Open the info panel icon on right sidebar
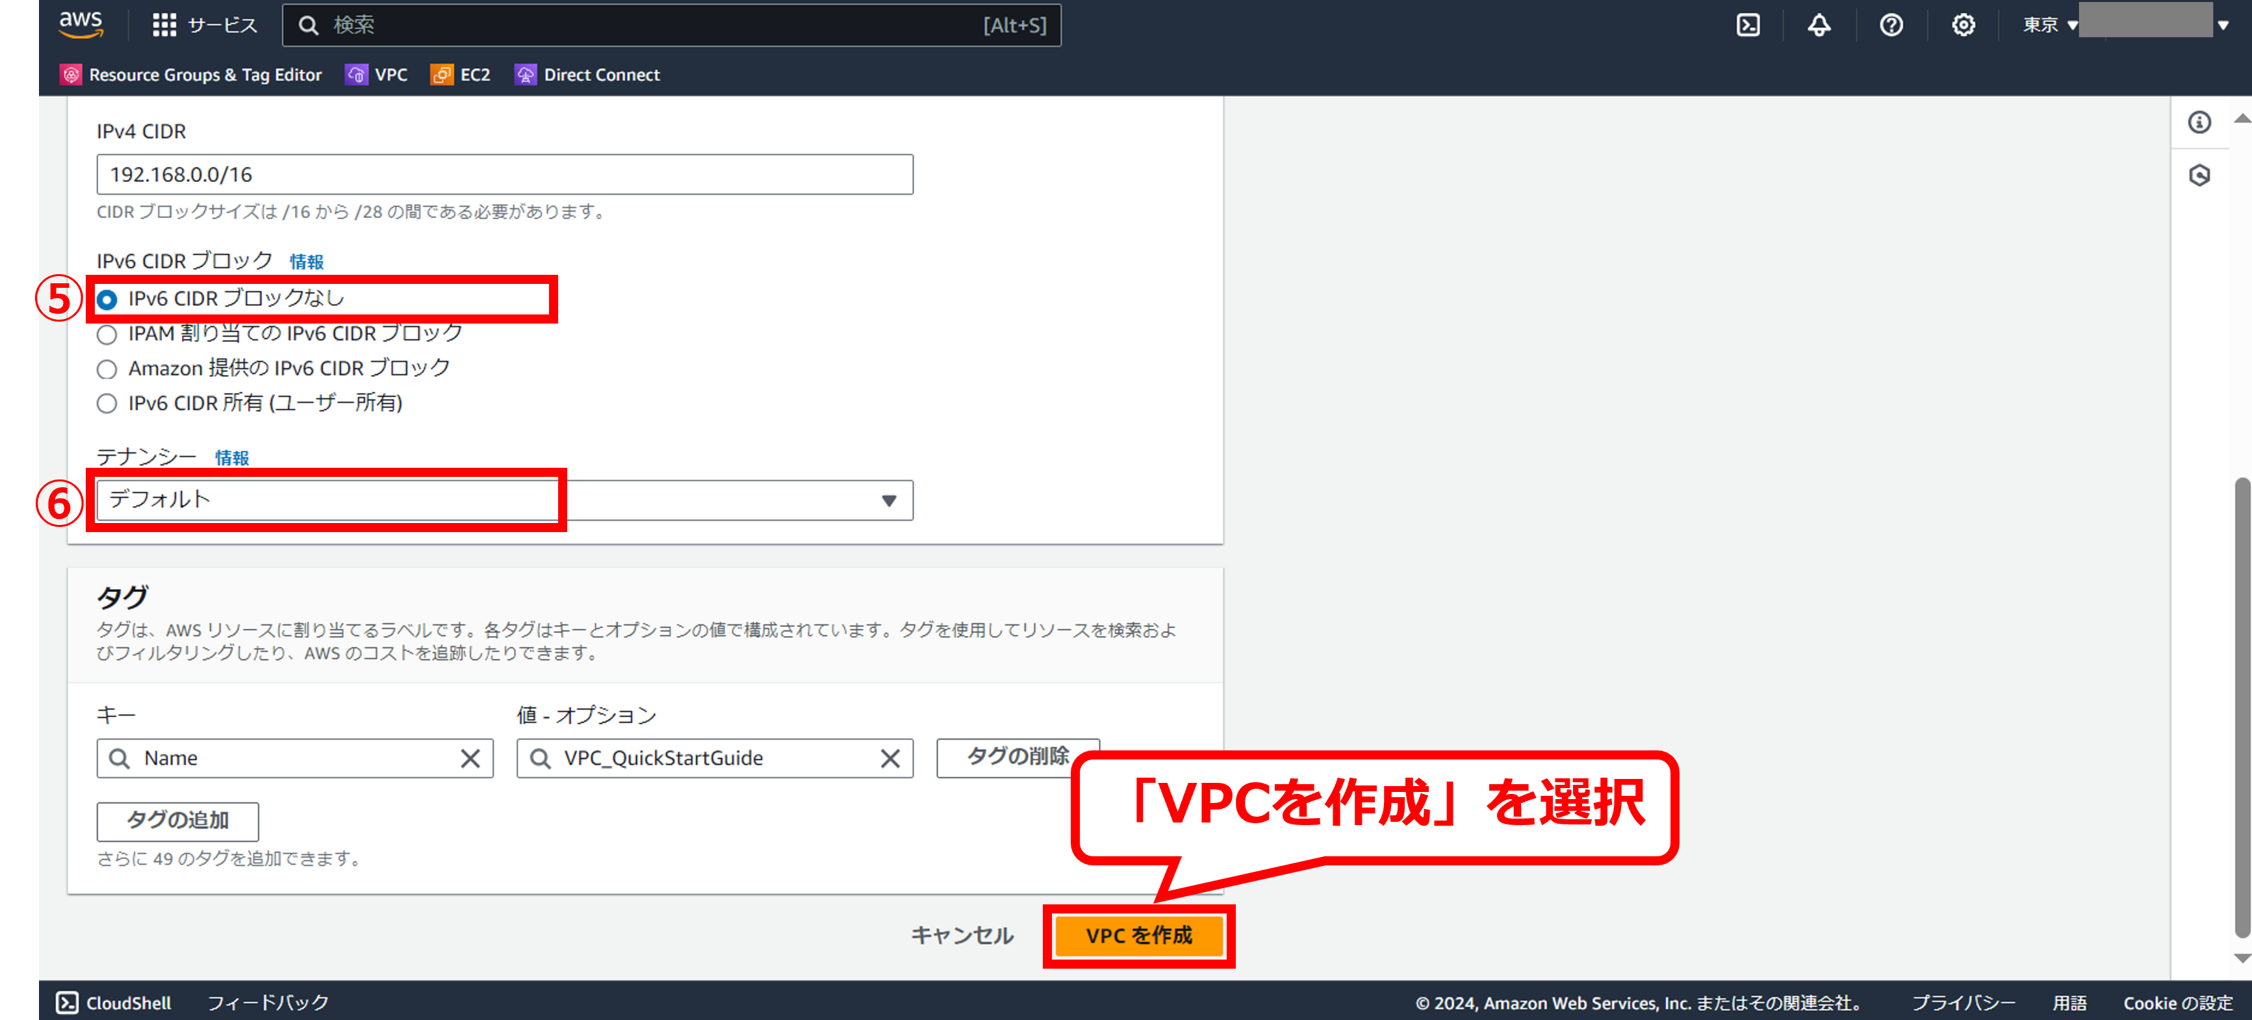 [x=2199, y=122]
